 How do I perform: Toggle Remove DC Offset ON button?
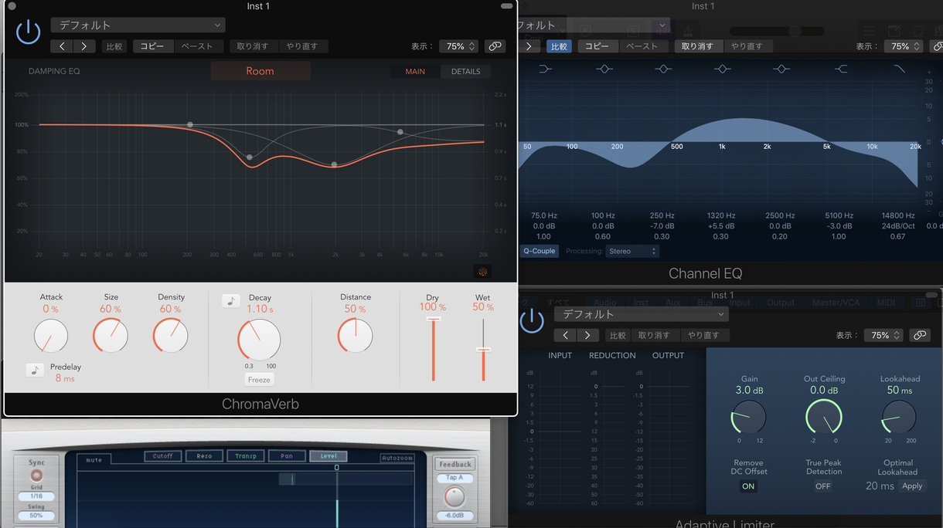(748, 486)
